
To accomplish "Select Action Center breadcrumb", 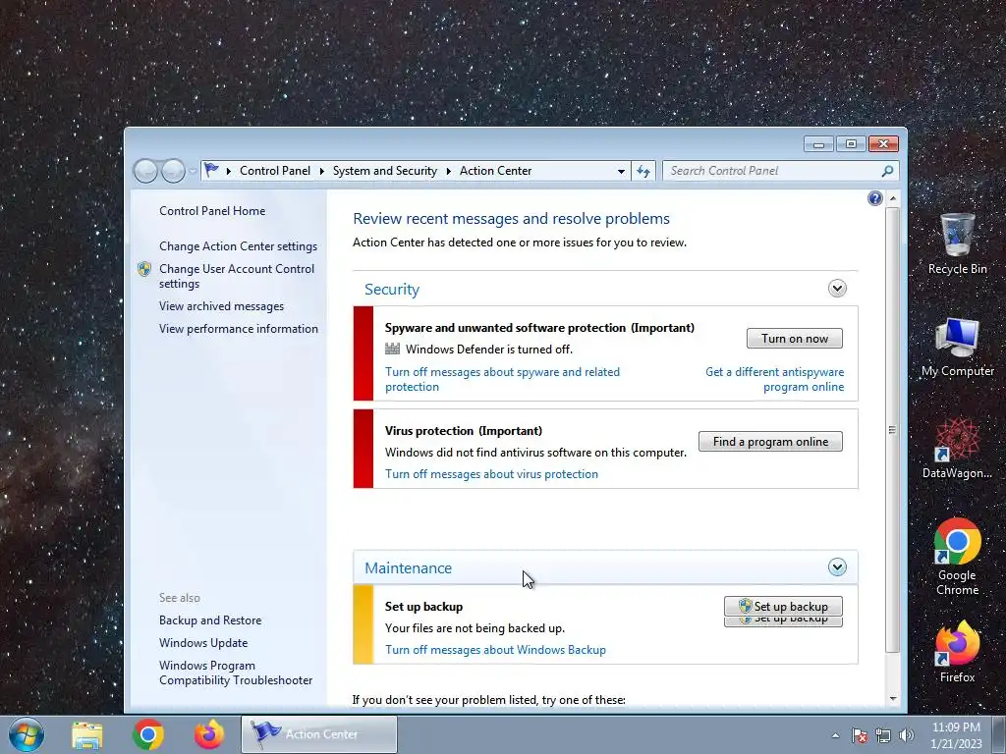I will click(495, 171).
